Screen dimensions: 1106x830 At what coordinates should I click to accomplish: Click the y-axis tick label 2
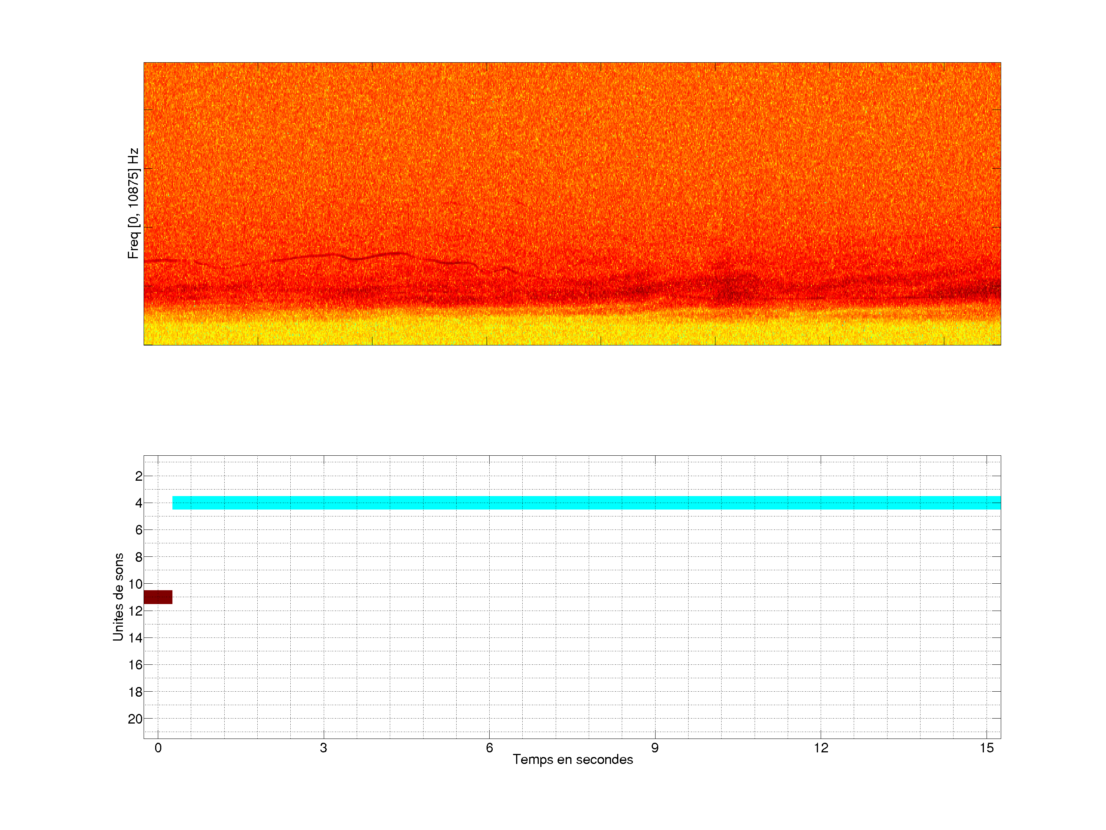(x=139, y=476)
